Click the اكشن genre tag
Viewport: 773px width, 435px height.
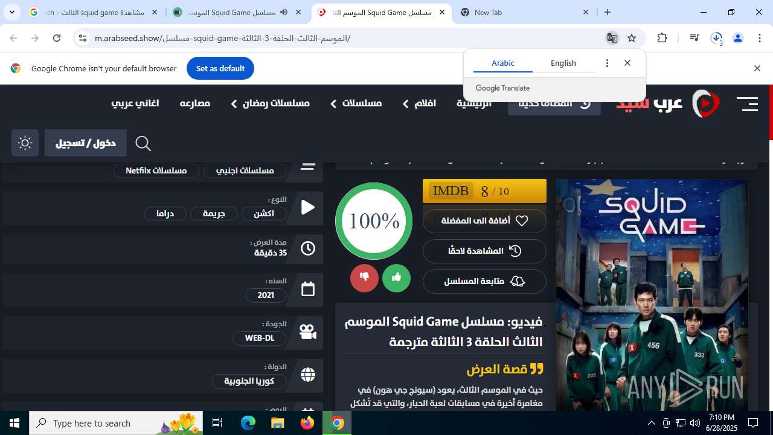click(264, 213)
